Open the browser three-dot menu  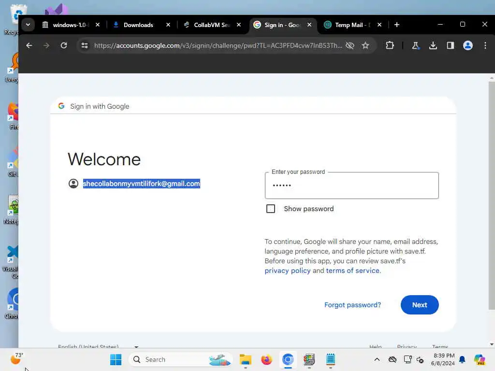485,45
